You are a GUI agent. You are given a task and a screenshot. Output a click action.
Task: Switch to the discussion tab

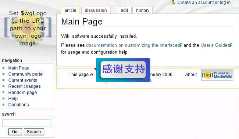(x=96, y=11)
